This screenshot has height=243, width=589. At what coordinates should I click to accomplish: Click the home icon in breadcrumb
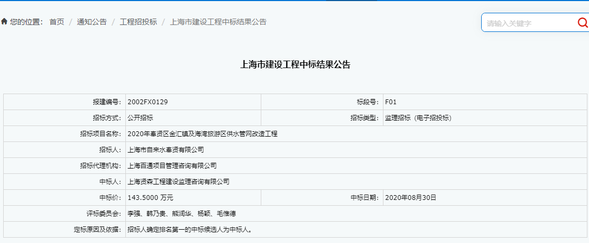4,22
